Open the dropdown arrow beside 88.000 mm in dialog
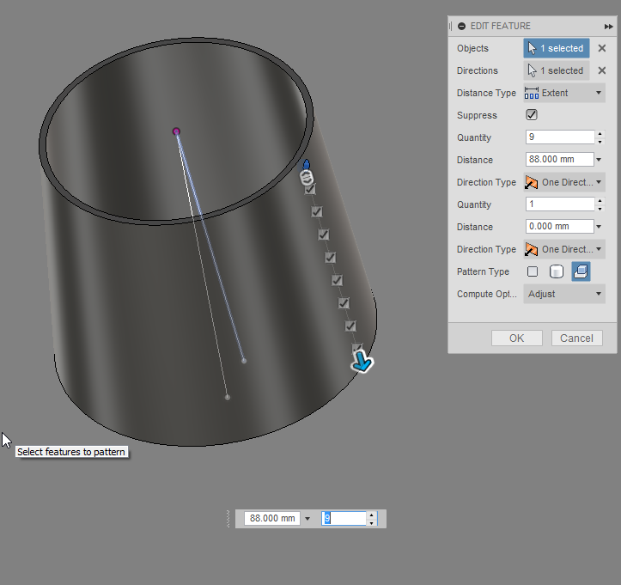Screen dimensions: 621x585 [599, 160]
